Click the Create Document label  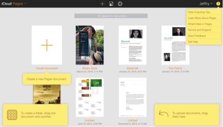47,68
